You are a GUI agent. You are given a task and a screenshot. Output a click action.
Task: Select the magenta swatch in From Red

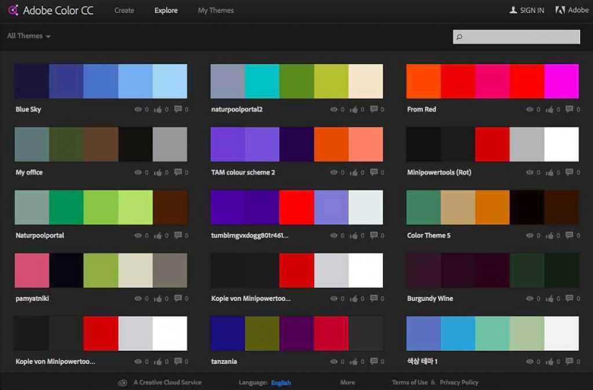[x=561, y=81]
